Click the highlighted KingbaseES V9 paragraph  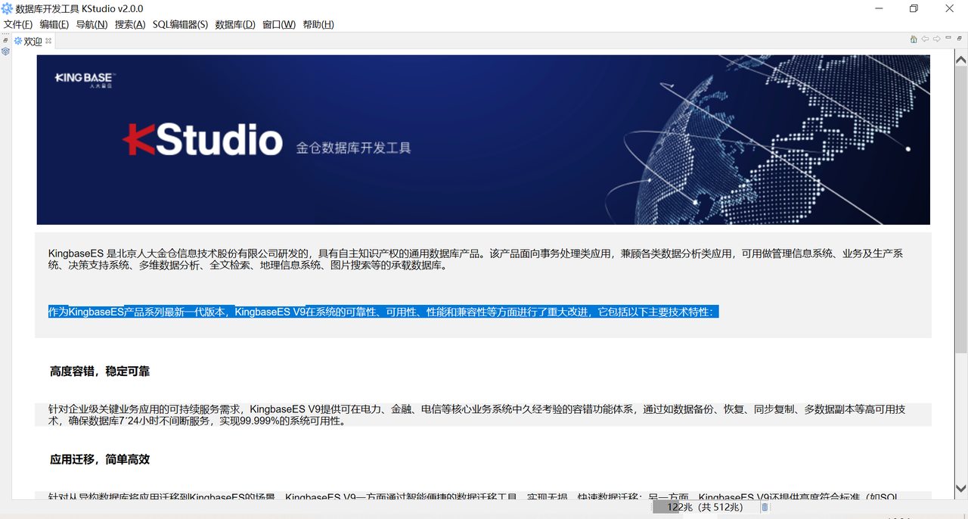coord(383,312)
